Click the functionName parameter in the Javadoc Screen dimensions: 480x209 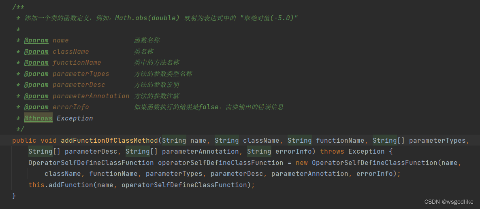pos(77,62)
